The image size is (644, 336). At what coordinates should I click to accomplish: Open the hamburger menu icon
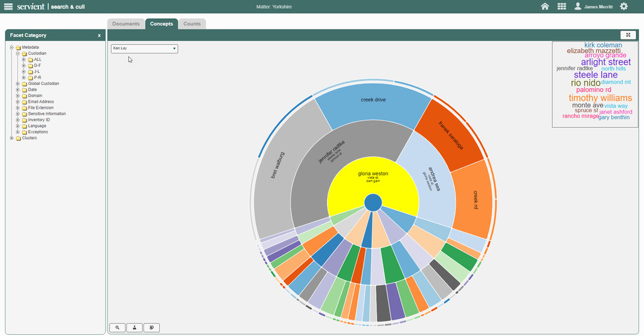[8, 6]
